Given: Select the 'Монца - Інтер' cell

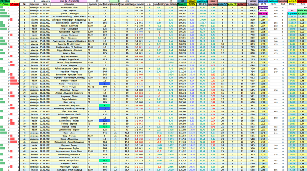Looking at the screenshot, I should click(69, 127).
